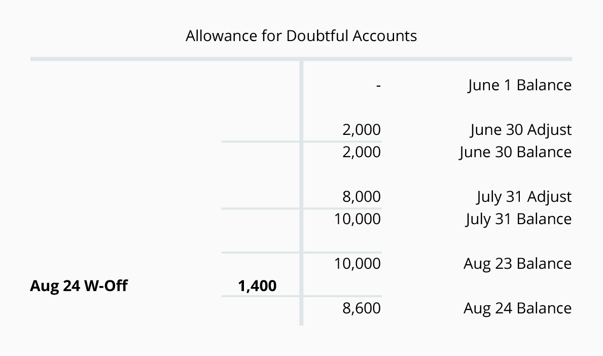Screen dimensions: 603x356
Task: Click the 2,000 June 30 Balance amount
Action: tap(362, 152)
